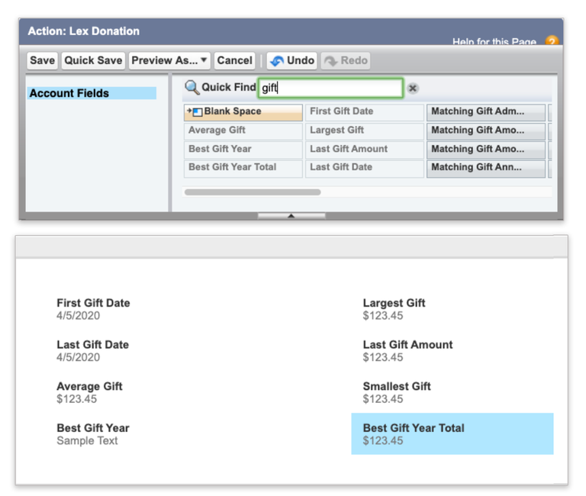
Task: Click inside the Quick Find input field
Action: click(330, 89)
